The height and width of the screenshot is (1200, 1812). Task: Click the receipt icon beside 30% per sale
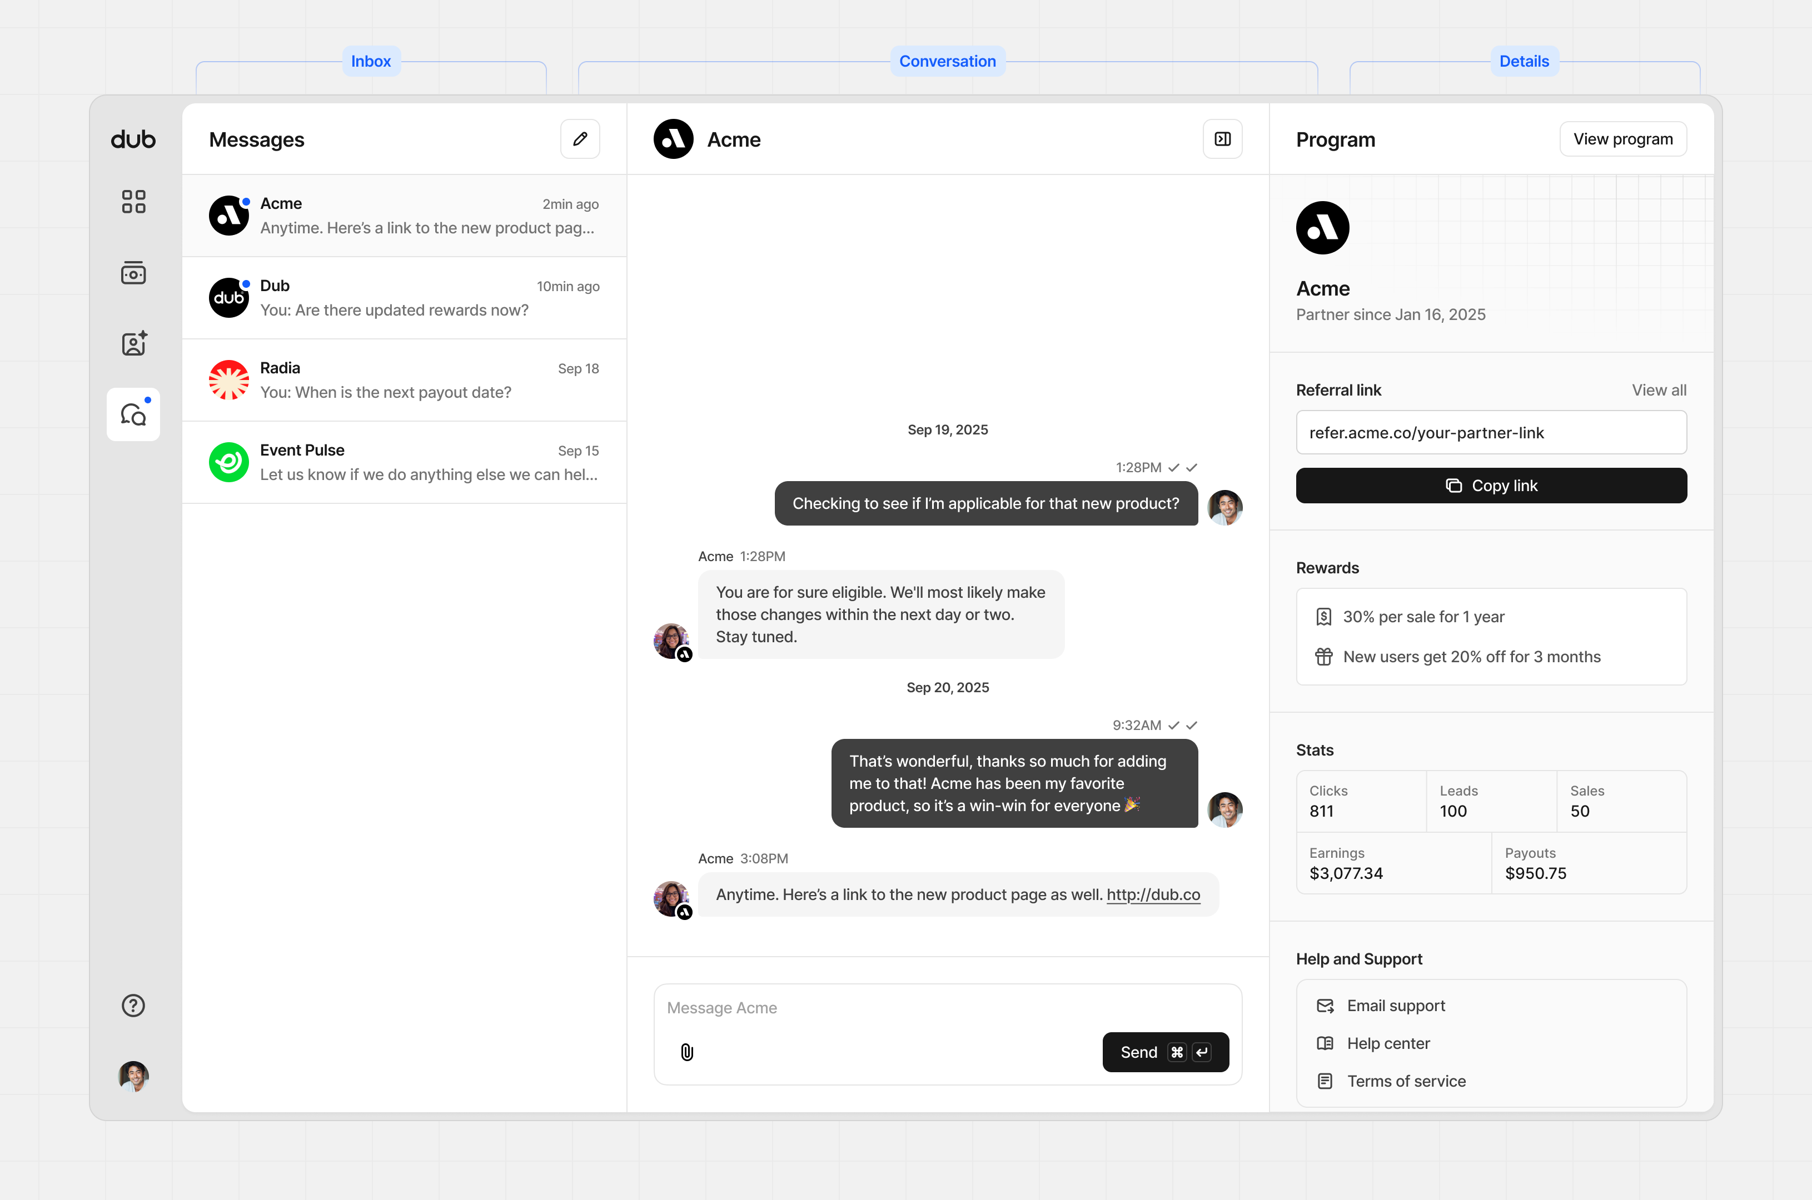coord(1323,617)
